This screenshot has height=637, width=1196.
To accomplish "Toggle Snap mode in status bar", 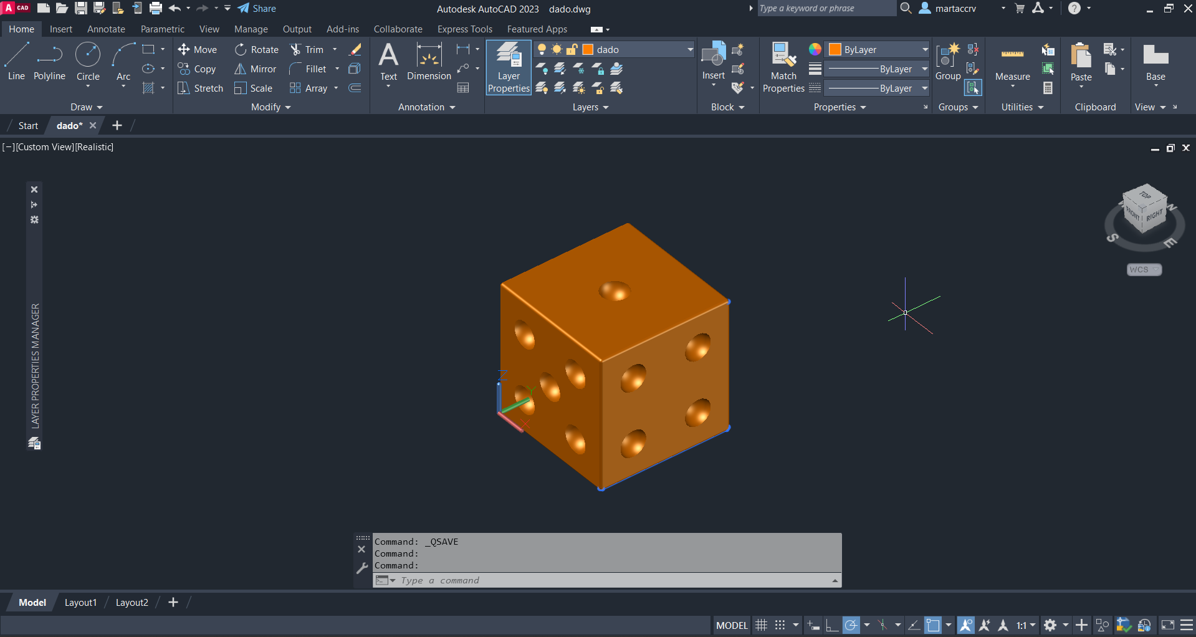I will (780, 625).
